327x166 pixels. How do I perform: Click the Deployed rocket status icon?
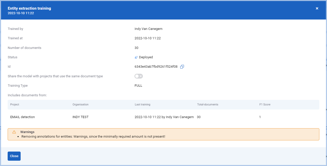pos(136,57)
